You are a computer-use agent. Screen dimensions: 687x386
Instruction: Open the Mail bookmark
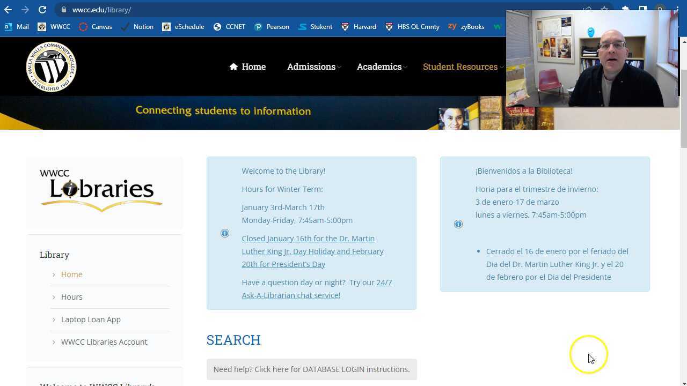pos(17,26)
